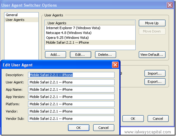Click the Import... button
Viewport: 176px width, 136px height.
(155, 73)
